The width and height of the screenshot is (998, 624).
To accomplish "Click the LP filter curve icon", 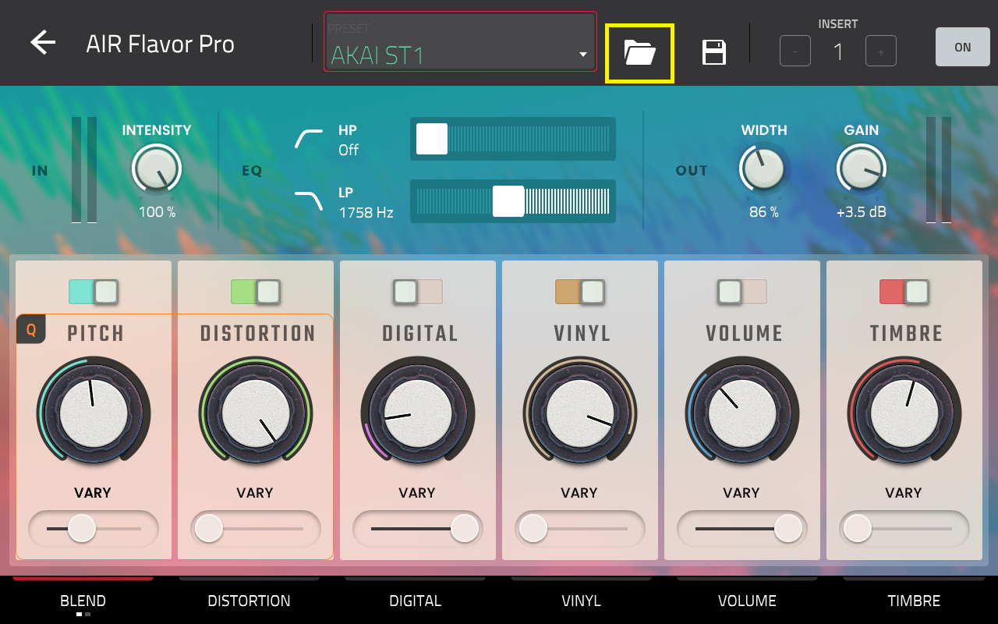I will click(x=309, y=201).
